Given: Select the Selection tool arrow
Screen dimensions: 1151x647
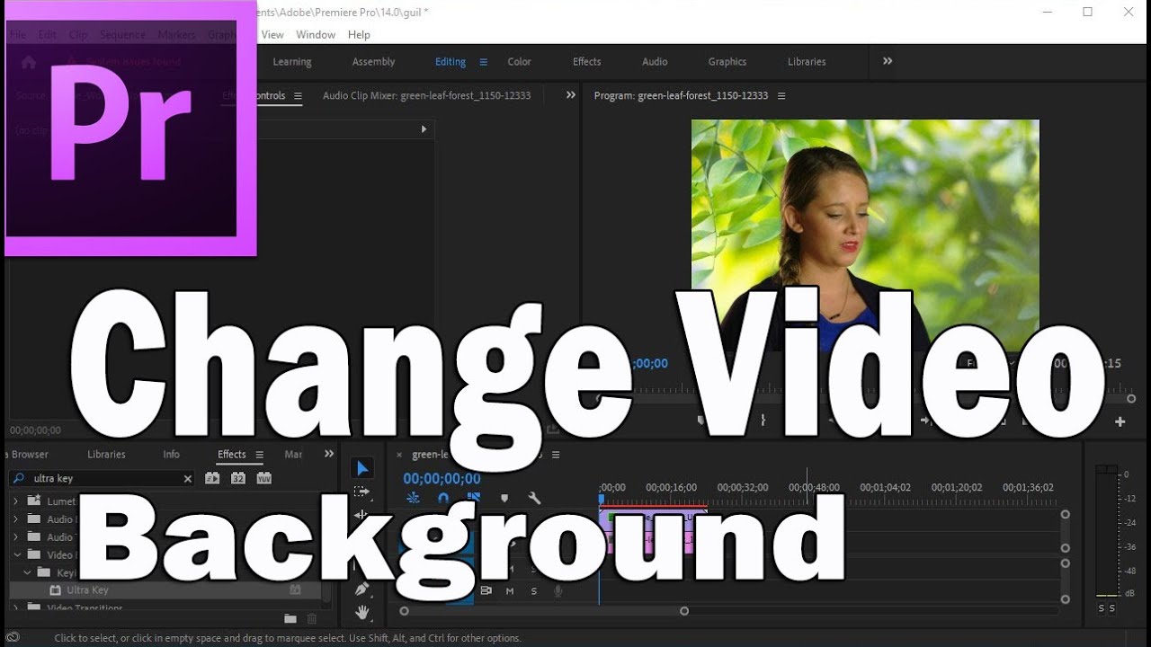Looking at the screenshot, I should [x=362, y=468].
